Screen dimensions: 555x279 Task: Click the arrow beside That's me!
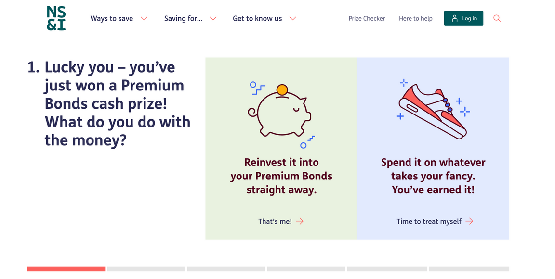coord(300,221)
